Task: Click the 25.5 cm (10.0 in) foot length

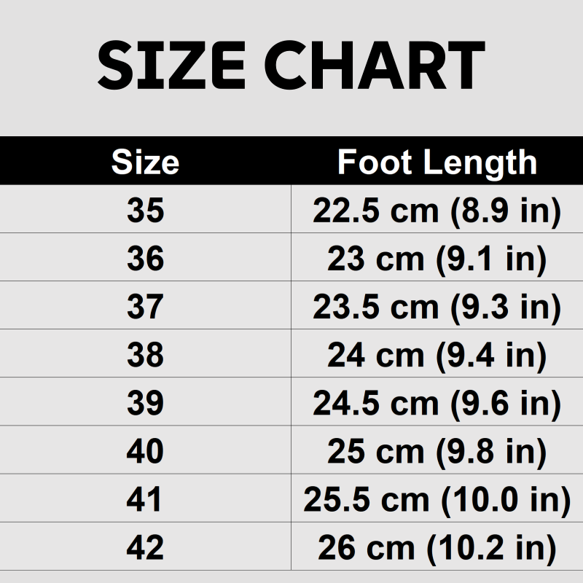Action: pyautogui.click(x=437, y=499)
